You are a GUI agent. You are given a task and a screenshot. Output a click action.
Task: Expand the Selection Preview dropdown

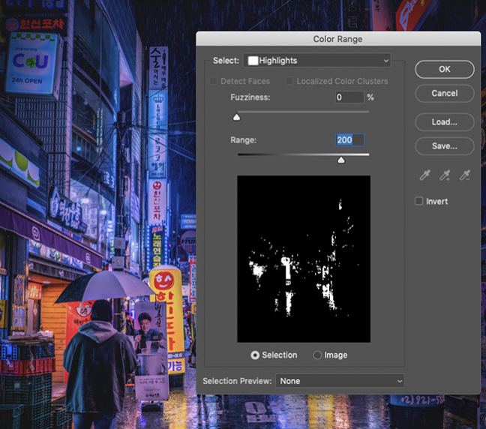click(340, 381)
